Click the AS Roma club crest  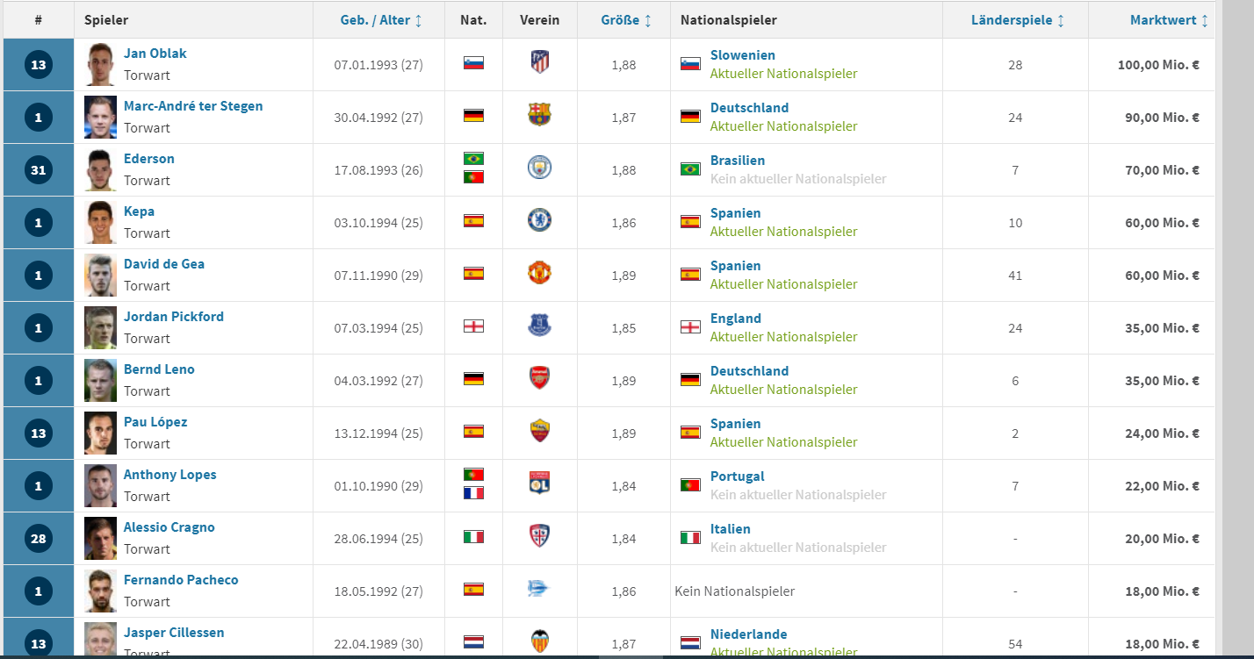pyautogui.click(x=540, y=430)
